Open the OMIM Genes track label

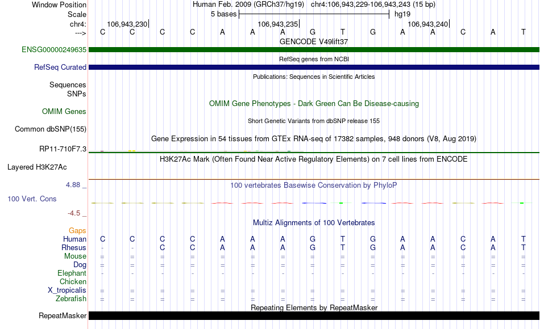point(64,111)
